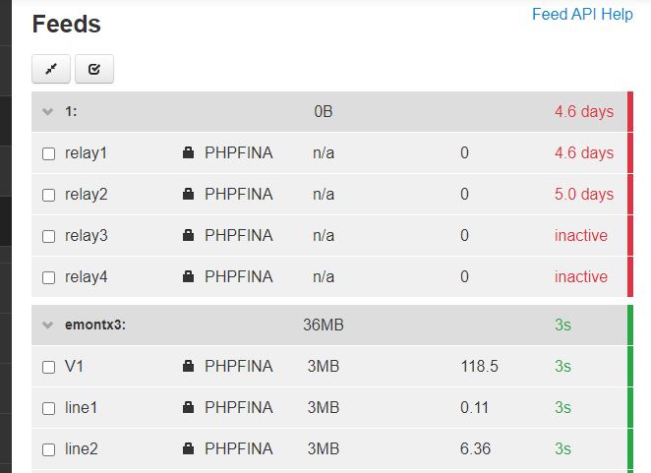The image size is (651, 473).
Task: Click the lock icon for relay3
Action: 188,235
